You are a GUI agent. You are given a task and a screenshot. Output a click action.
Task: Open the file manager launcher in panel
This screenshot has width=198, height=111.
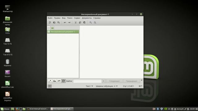(x=24, y=109)
